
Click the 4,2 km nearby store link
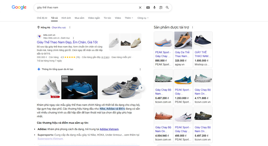[x=105, y=57]
